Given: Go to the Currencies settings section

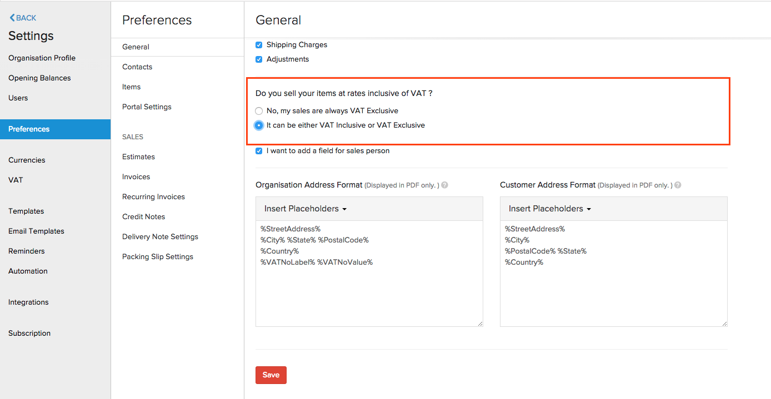Looking at the screenshot, I should 27,160.
